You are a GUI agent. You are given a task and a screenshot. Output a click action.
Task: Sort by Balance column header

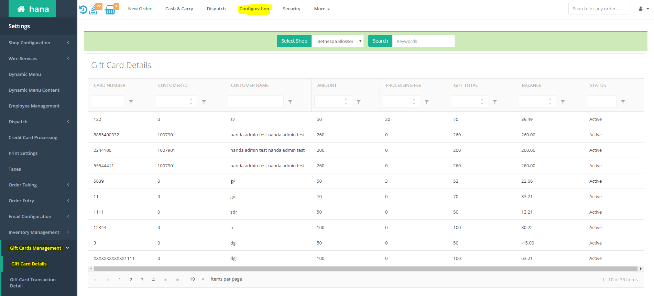point(532,85)
